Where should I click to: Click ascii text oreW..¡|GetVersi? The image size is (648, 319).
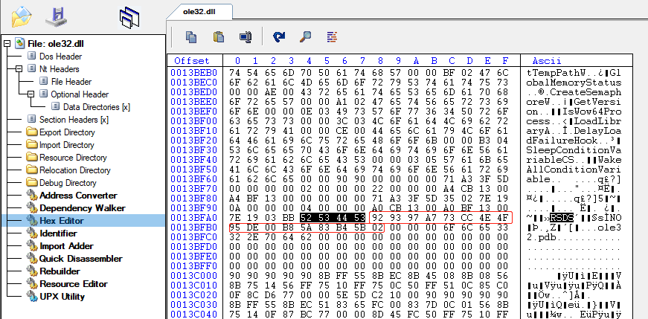[x=574, y=102]
